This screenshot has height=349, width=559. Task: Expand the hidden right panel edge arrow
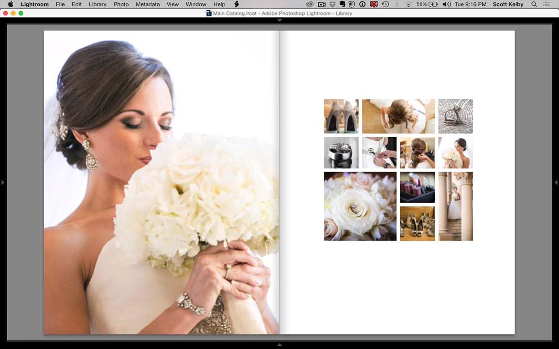(x=557, y=182)
